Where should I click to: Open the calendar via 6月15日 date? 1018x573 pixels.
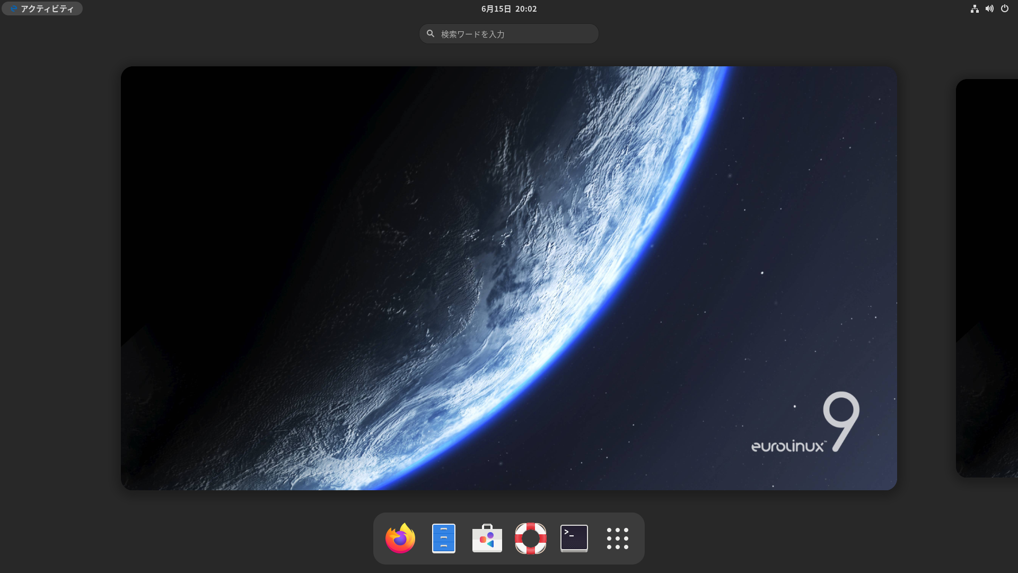(496, 8)
